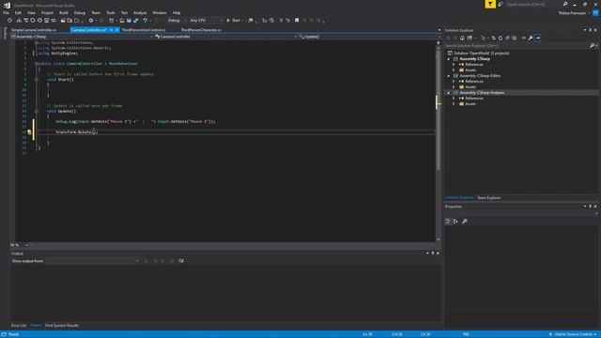Open the Assembly-CSharp project dropdown
Image resolution: width=601 pixels, height=338 pixels.
[82, 37]
